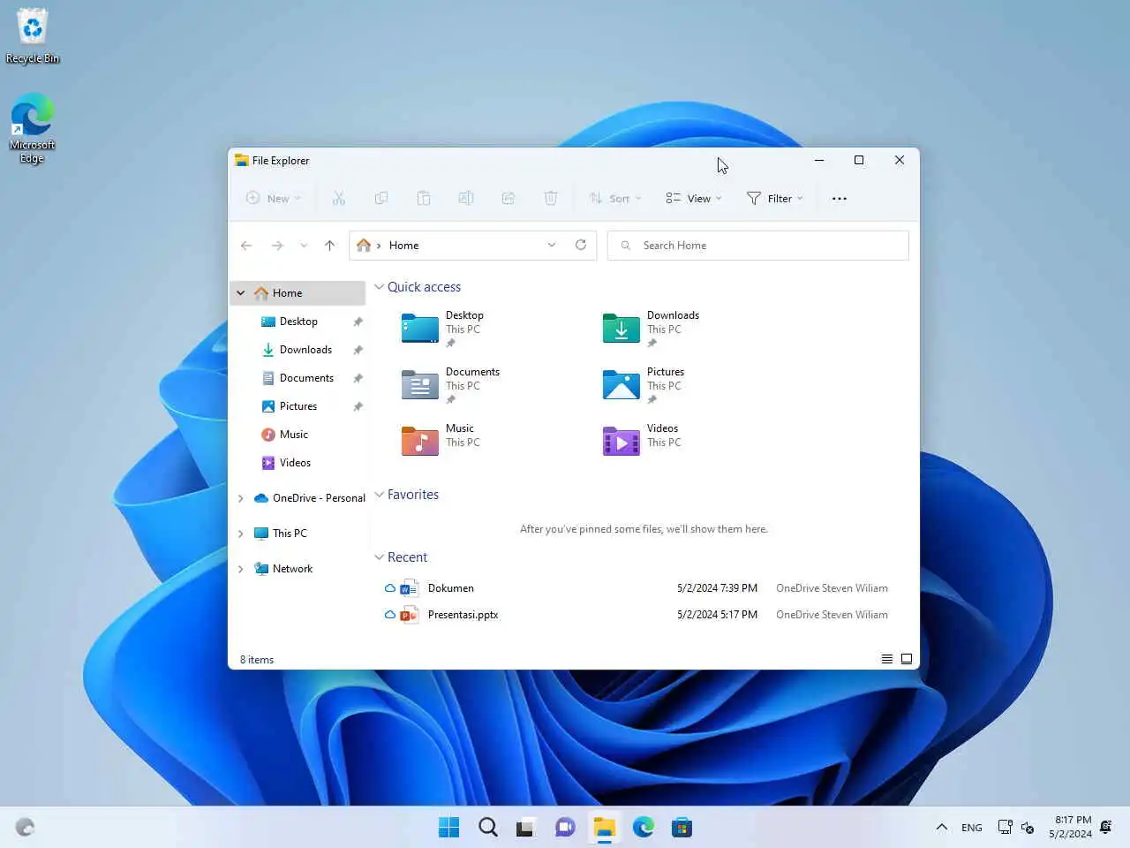Open the Chat app on taskbar
This screenshot has height=848, width=1130.
click(x=565, y=828)
